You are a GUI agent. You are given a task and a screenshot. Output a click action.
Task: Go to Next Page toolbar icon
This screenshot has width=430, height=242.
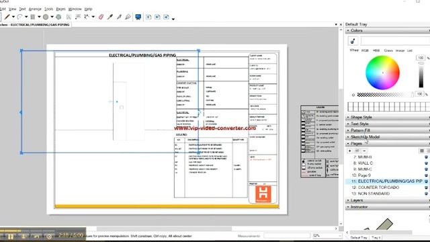pos(166,17)
